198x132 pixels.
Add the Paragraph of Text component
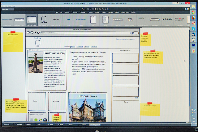pyautogui.click(x=143, y=20)
